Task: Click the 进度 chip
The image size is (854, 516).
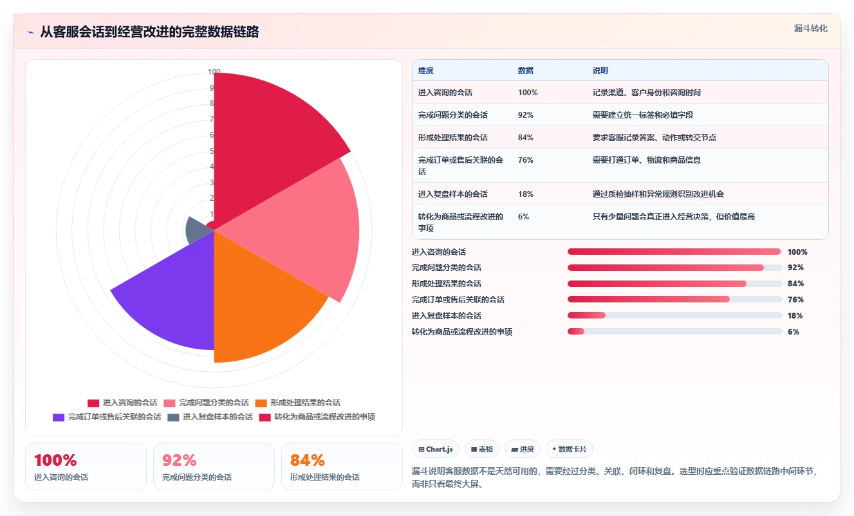Action: tap(523, 449)
